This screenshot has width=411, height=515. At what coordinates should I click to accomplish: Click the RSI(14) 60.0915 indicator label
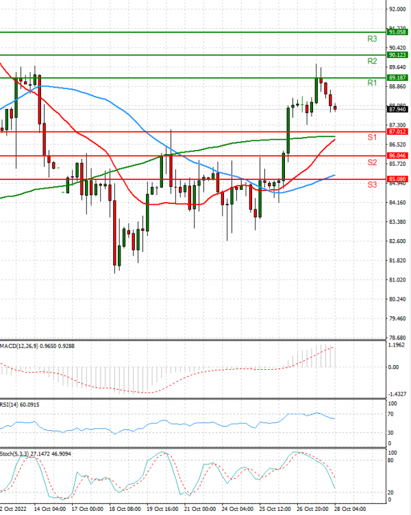click(x=20, y=405)
